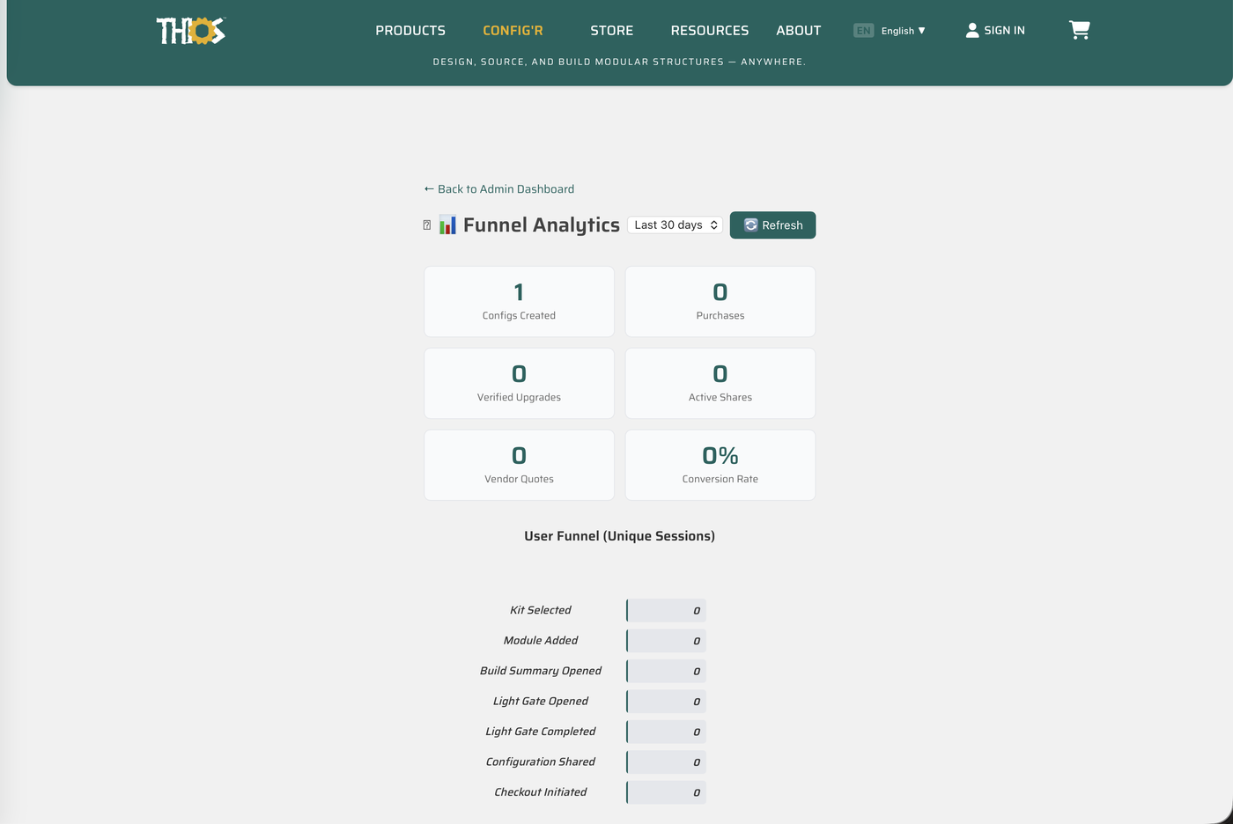The image size is (1233, 824).
Task: Select the Active Shares card
Action: tap(720, 383)
